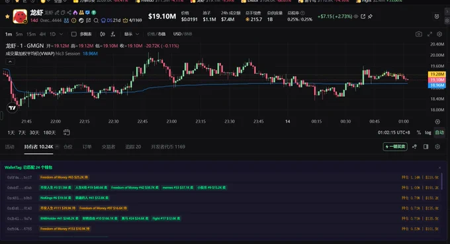
Task: Open chart settings hexagon gear icon
Action: pos(439,34)
